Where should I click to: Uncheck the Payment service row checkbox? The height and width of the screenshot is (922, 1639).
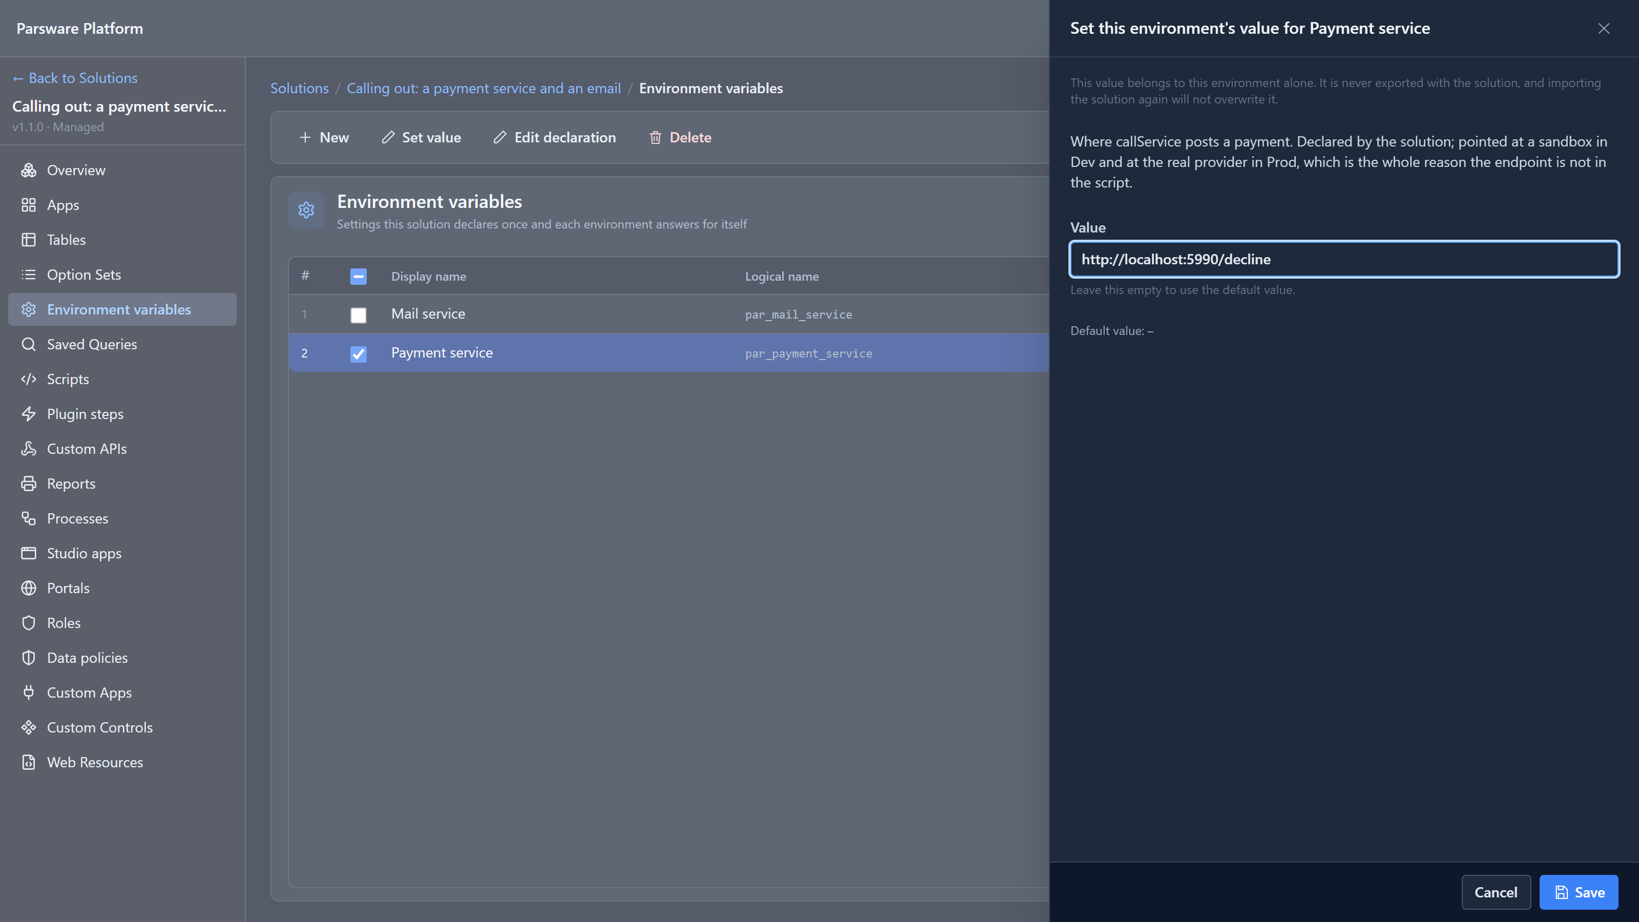[358, 354]
